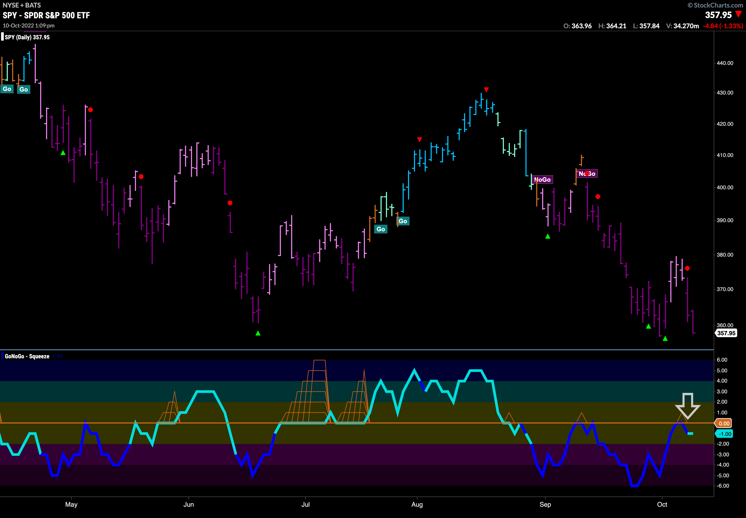Click the 400.00 price axis label
746x518 pixels.
(x=725, y=187)
